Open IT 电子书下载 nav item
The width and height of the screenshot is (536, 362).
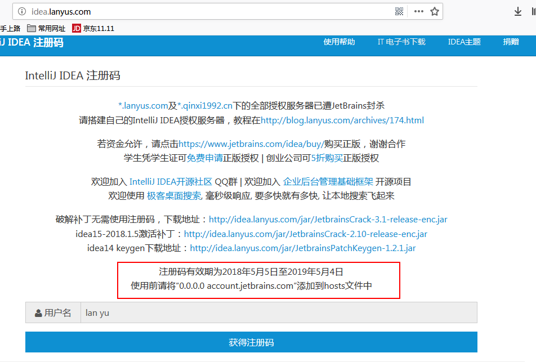tap(401, 42)
